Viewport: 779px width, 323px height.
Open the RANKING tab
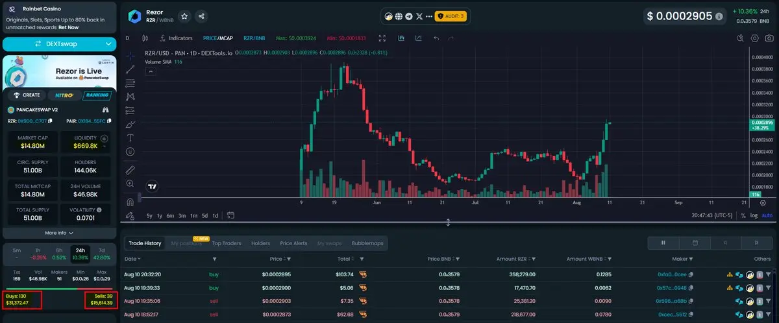tap(97, 95)
